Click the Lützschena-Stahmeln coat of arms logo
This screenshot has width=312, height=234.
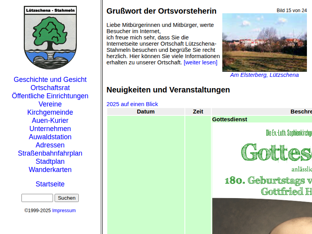(50, 37)
